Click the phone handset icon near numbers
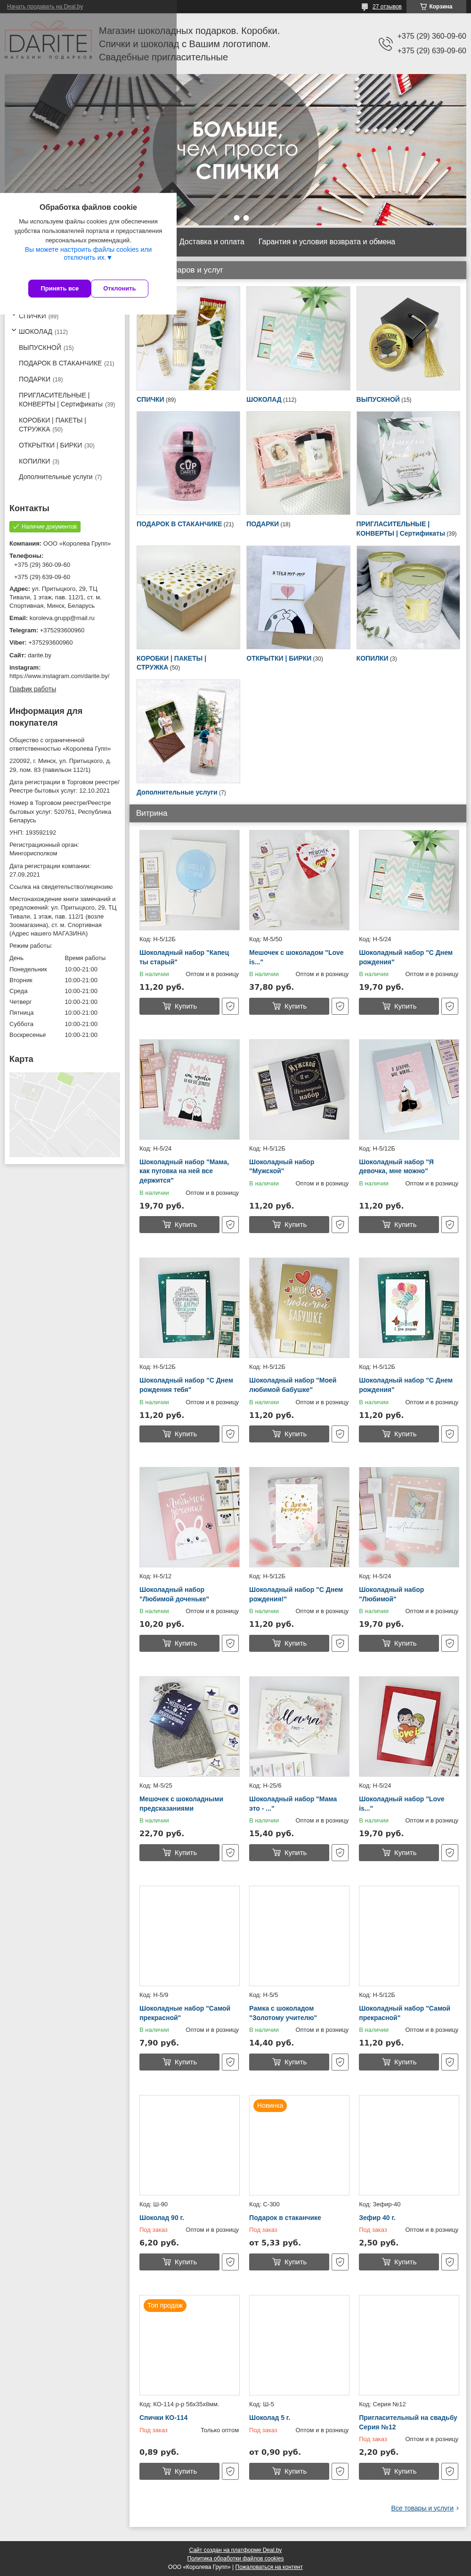The height and width of the screenshot is (2576, 471). [385, 43]
